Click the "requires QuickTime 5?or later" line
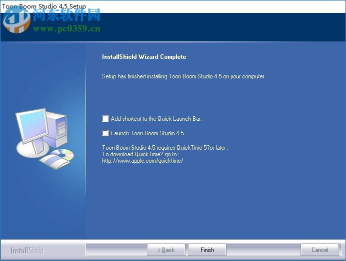The height and width of the screenshot is (261, 346). point(165,148)
